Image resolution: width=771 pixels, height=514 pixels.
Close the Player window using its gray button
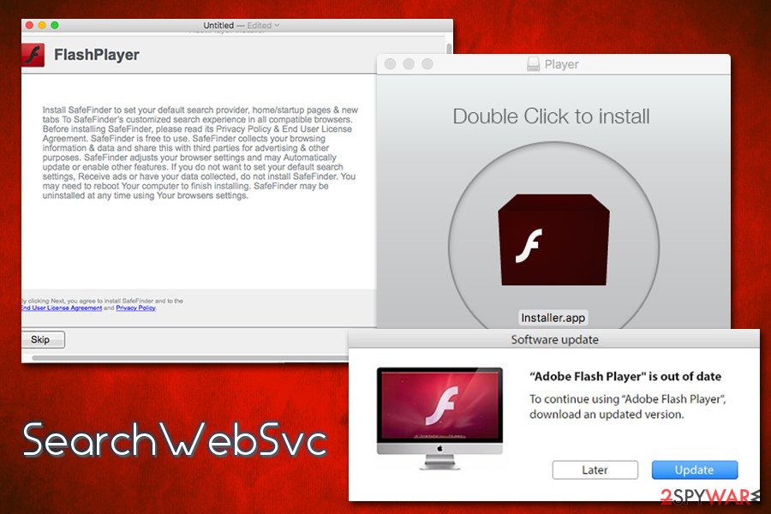[390, 64]
